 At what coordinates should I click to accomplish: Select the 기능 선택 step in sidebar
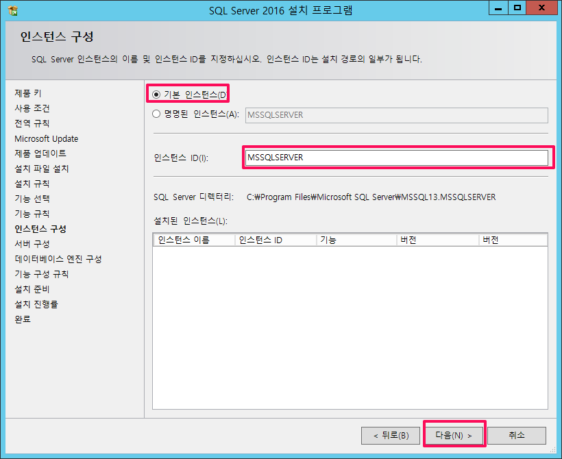point(32,199)
